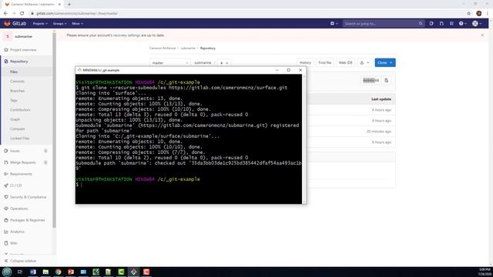Open Wiki in the sidebar
493x277 pixels.
14,243
